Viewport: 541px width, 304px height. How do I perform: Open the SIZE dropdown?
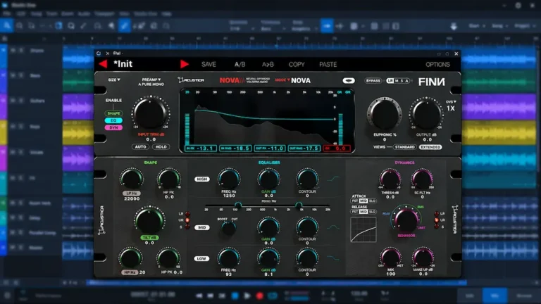point(114,80)
